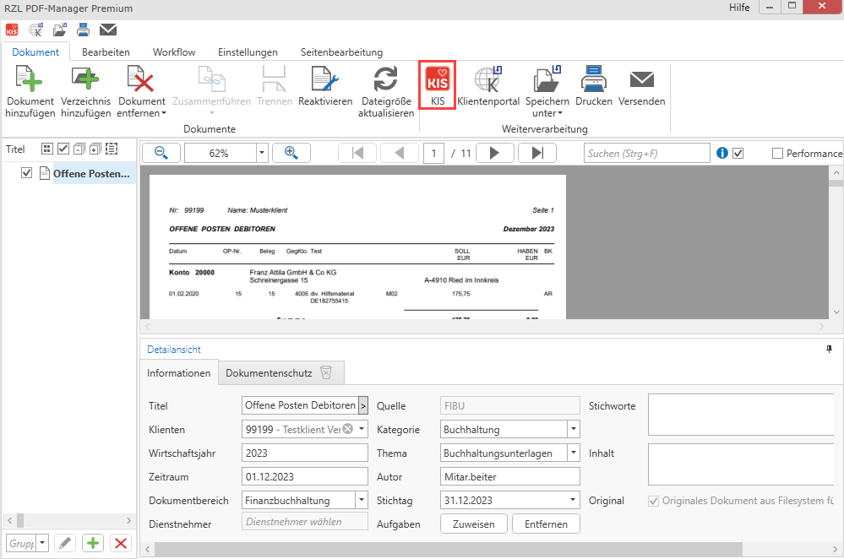Open the Dokumentenschutz tab
Screen dimensions: 844x559
coord(267,372)
